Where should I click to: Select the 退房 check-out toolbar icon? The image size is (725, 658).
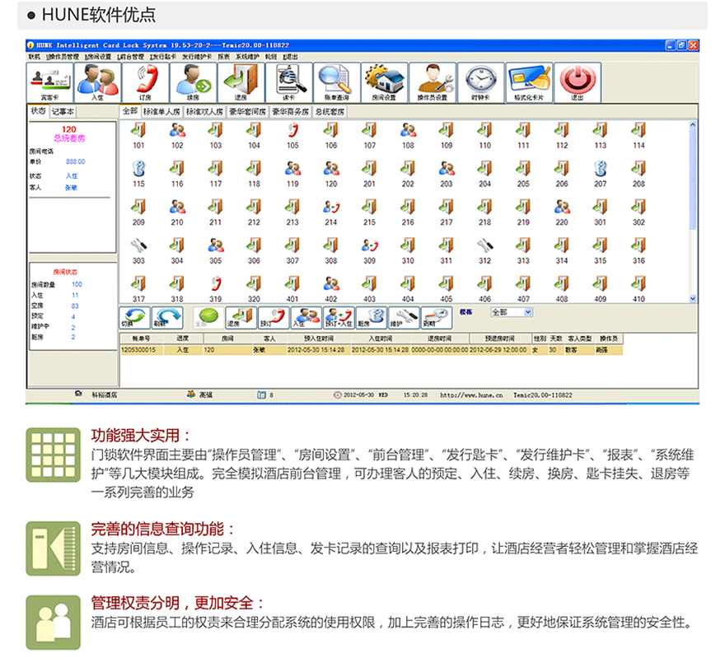point(241,82)
